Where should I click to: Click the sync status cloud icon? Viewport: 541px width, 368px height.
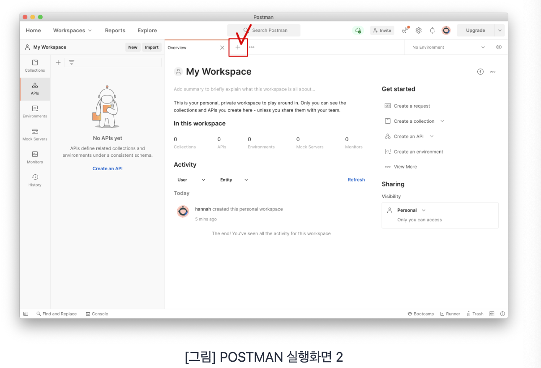tap(358, 30)
